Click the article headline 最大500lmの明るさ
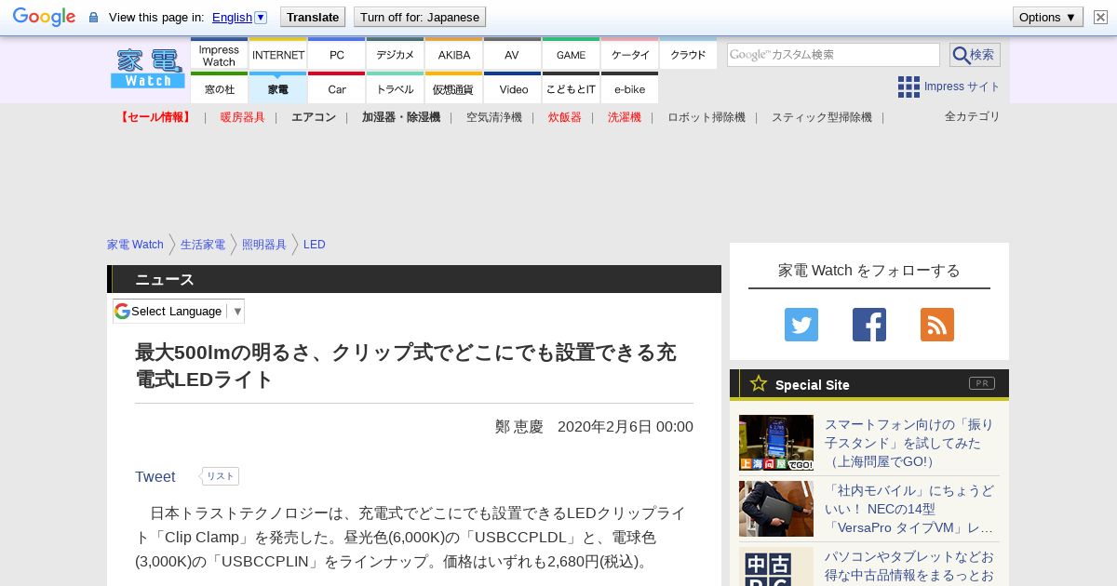Viewport: 1117px width, 586px height. point(406,366)
